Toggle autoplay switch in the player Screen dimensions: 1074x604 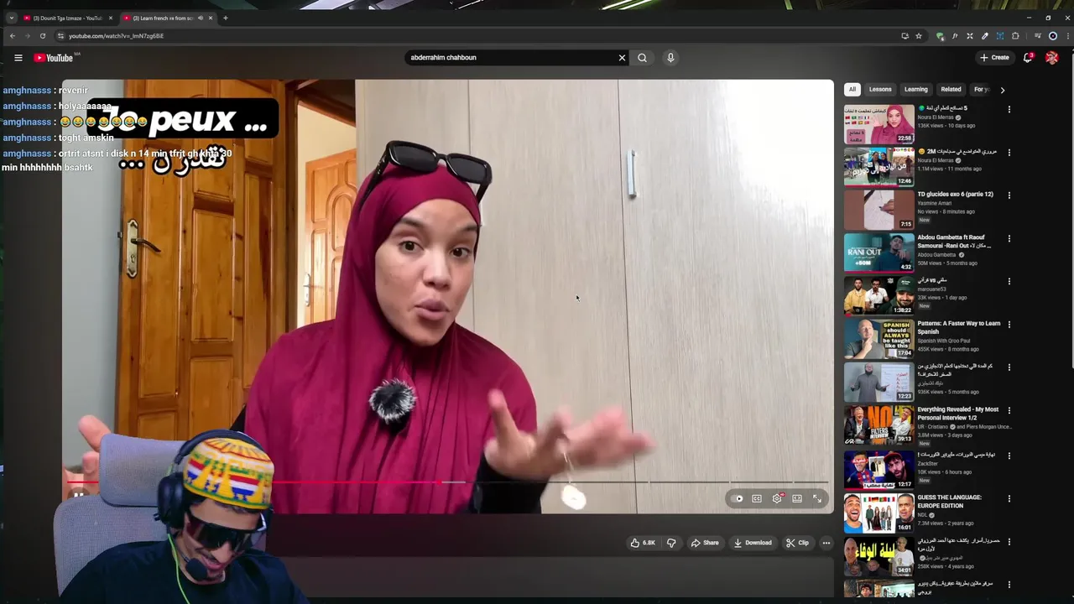click(x=738, y=498)
